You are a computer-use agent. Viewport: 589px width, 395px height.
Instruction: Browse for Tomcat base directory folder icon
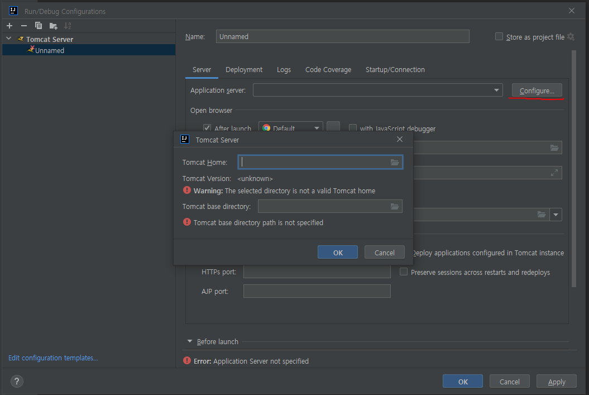pyautogui.click(x=394, y=206)
